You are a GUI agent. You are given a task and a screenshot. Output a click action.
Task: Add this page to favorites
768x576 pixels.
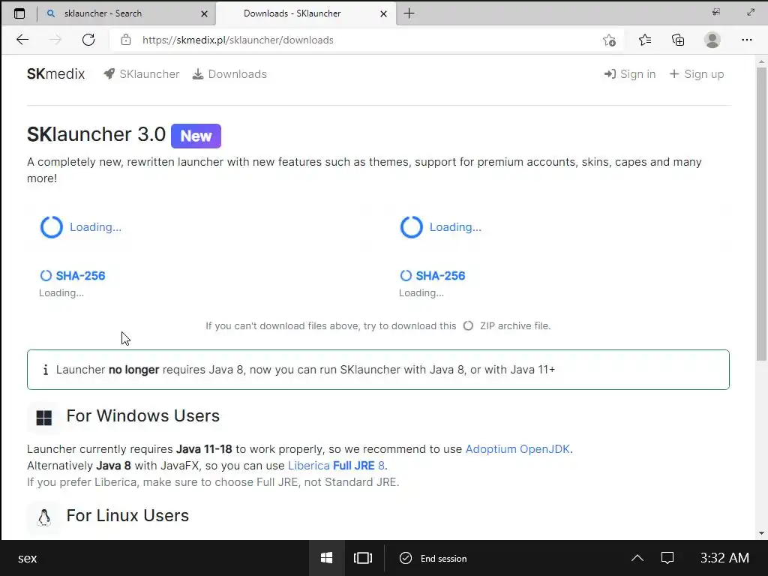[x=609, y=40]
